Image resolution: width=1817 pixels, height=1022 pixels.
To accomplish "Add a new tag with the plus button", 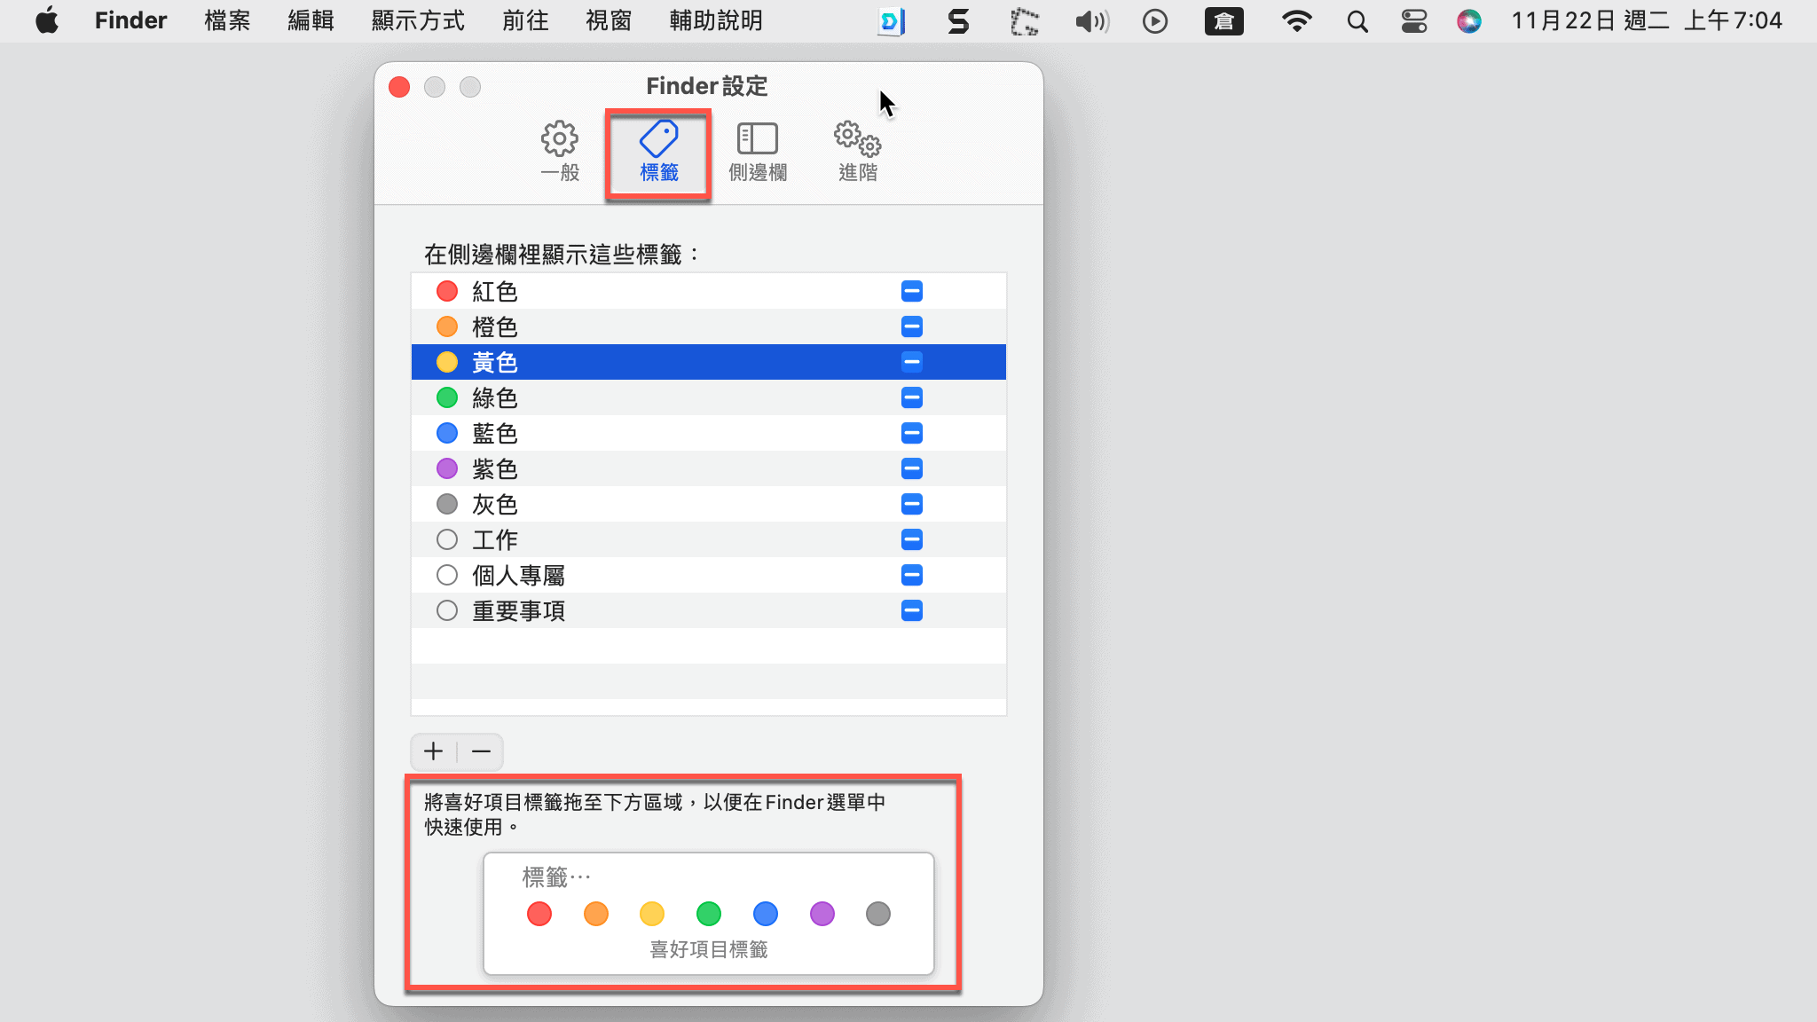I will point(434,751).
